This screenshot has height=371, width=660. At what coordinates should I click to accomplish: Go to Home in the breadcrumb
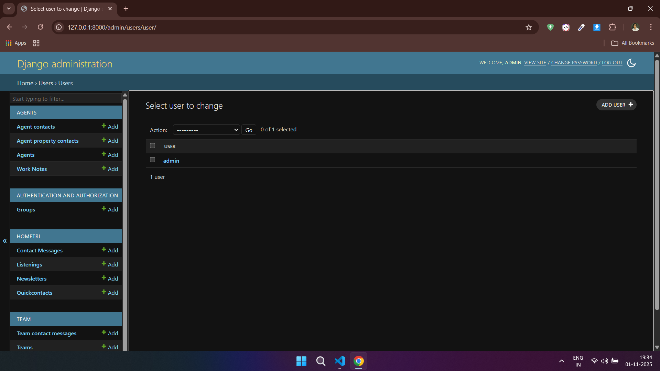pyautogui.click(x=25, y=83)
